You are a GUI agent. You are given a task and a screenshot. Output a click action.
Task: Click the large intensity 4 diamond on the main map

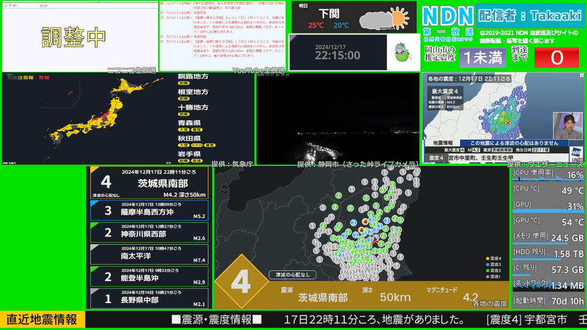241,281
